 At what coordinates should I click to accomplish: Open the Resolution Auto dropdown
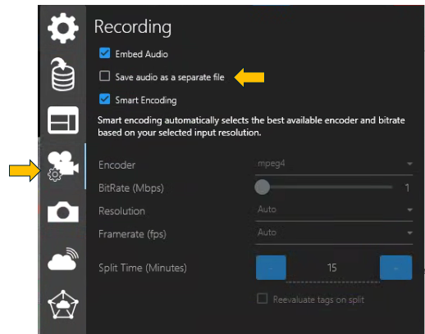[334, 210]
